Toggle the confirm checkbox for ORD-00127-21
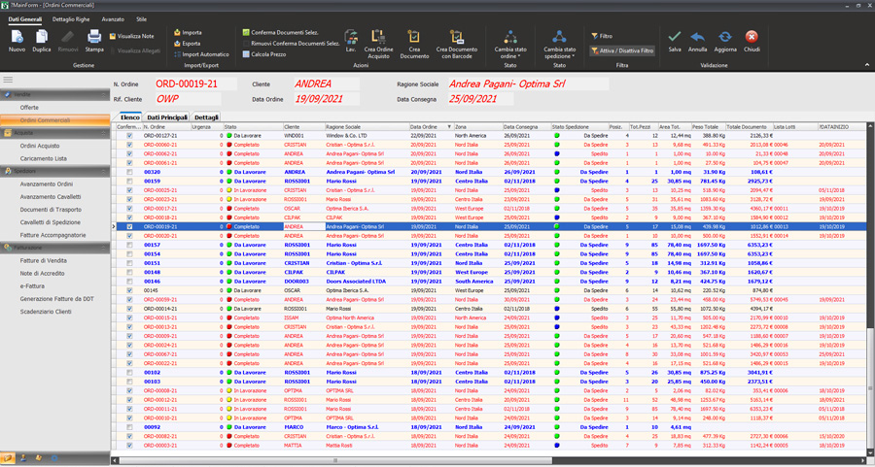Image resolution: width=875 pixels, height=467 pixels. tap(129, 135)
